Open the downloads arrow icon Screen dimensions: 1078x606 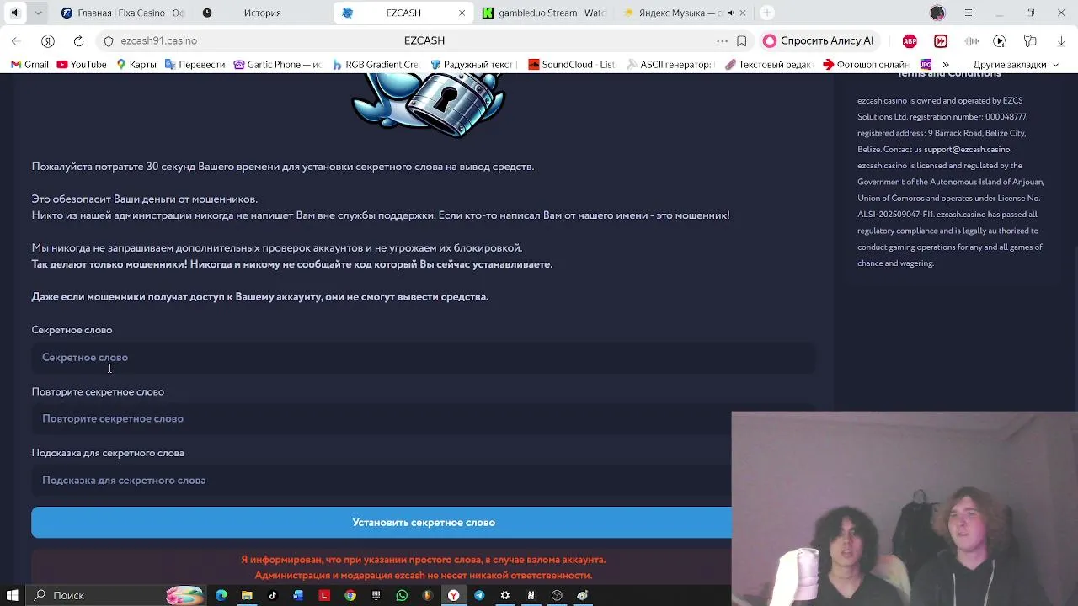tap(1061, 40)
